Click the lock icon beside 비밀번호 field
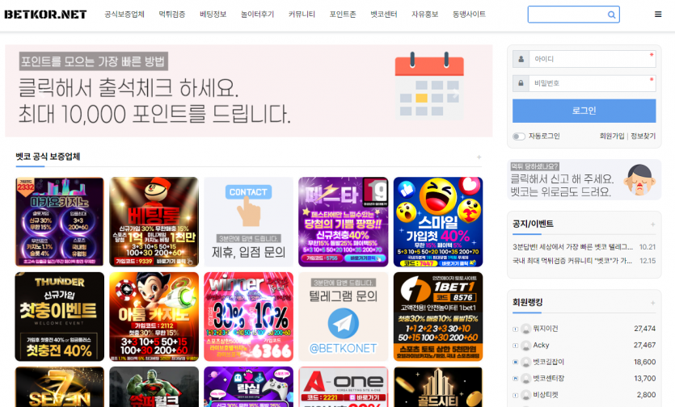Screen dimensions: 675x407 tap(521, 83)
